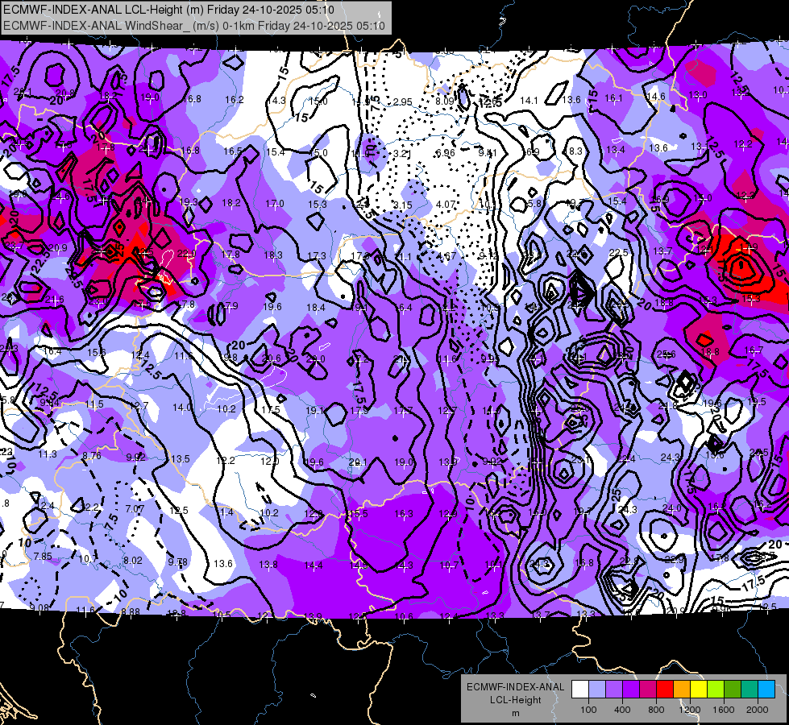Click the grid value 7.07
The image size is (789, 725).
coord(135,508)
